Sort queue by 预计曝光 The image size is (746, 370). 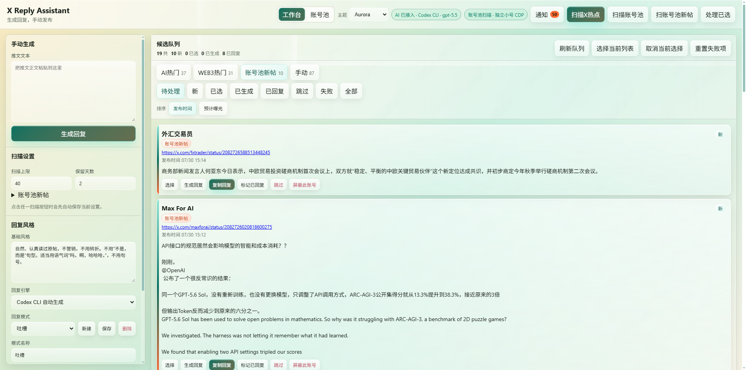tap(213, 108)
